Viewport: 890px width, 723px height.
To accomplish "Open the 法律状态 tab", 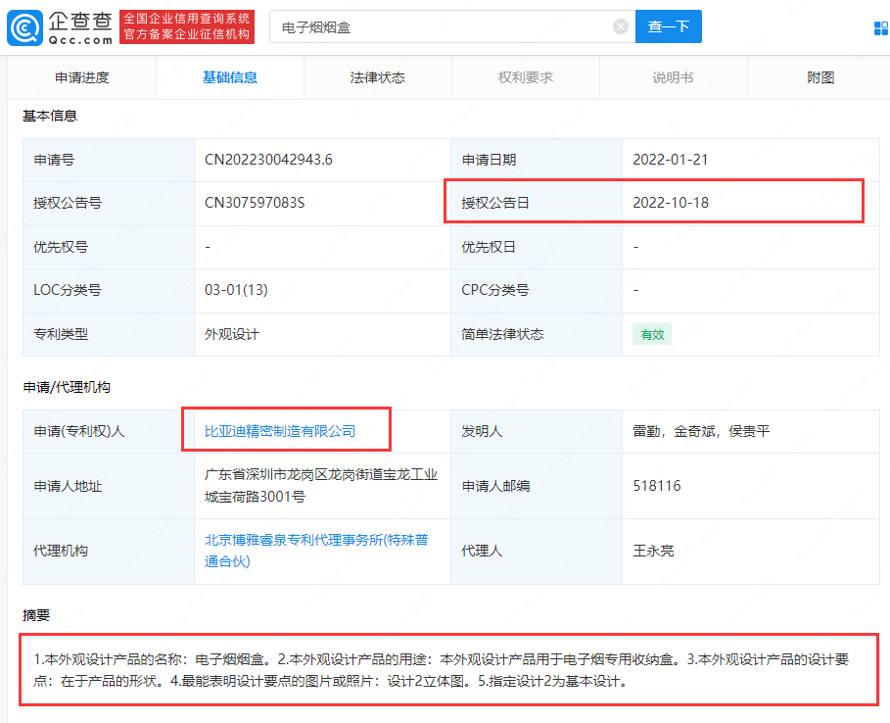I will pyautogui.click(x=378, y=77).
